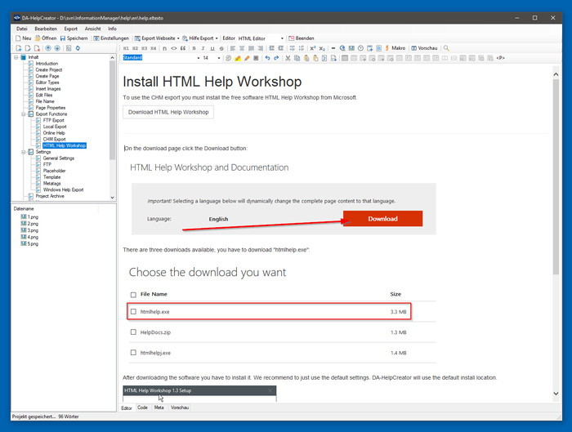
Task: Open the paragraph style Standard dropdown
Action: tap(198, 58)
